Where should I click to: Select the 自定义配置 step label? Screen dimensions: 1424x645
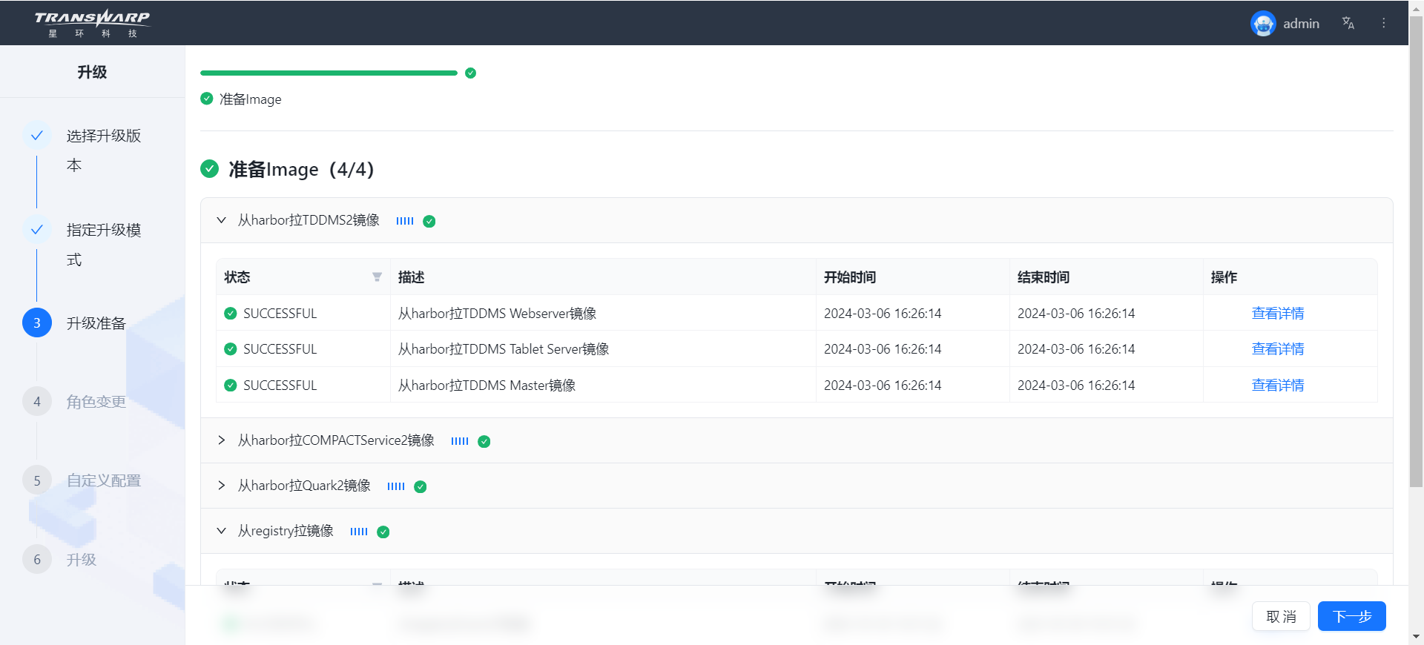(x=104, y=480)
